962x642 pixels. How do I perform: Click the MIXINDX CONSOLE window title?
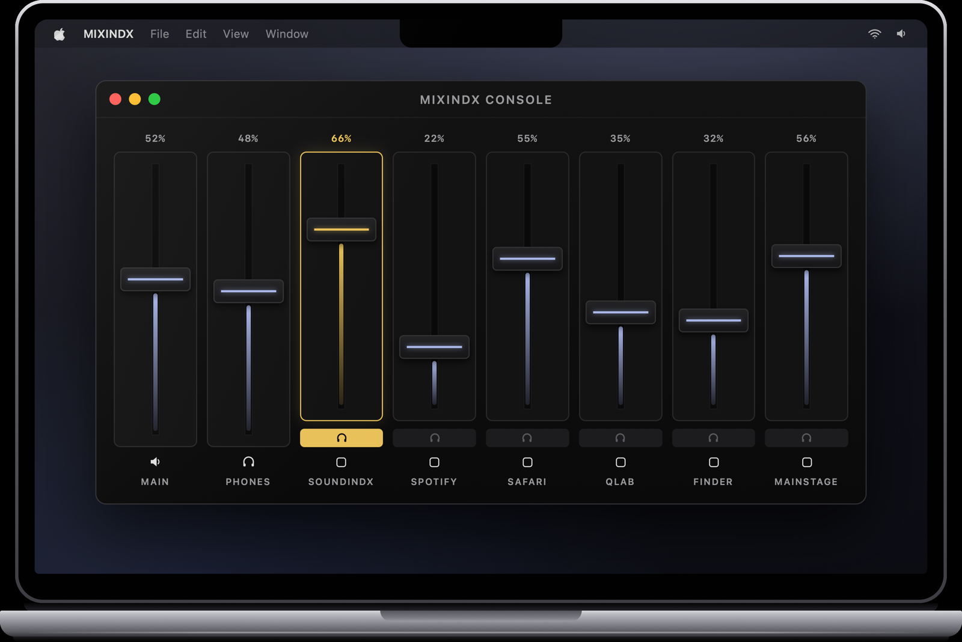tap(486, 100)
